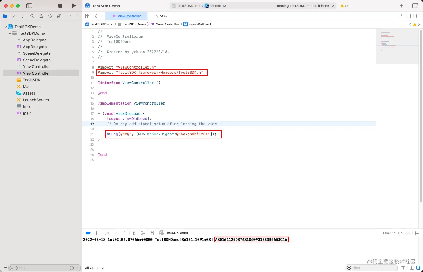
Task: Toggle the source-control status filter
Action: coord(77,268)
